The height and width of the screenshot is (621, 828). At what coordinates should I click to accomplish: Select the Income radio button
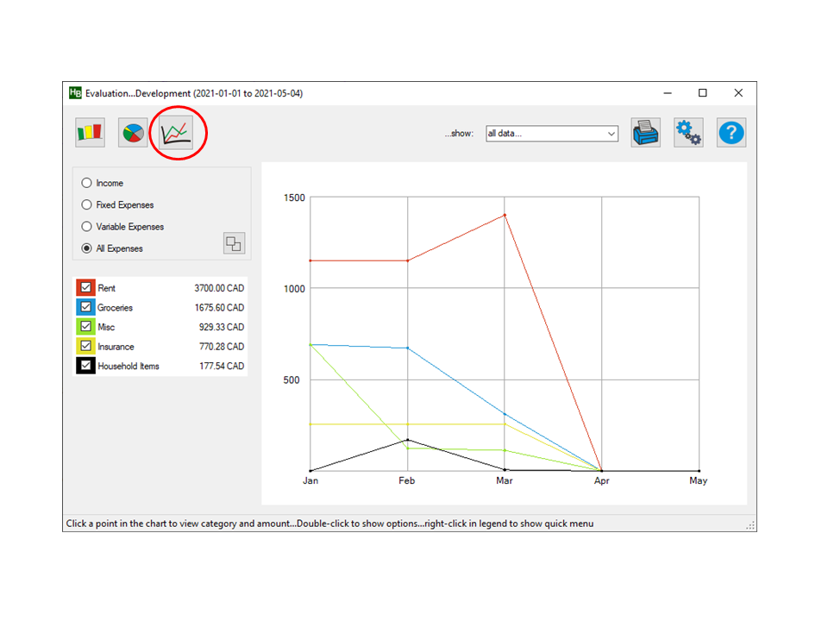86,183
